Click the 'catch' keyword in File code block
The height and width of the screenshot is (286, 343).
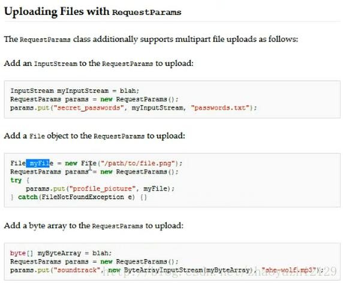[x=28, y=197]
